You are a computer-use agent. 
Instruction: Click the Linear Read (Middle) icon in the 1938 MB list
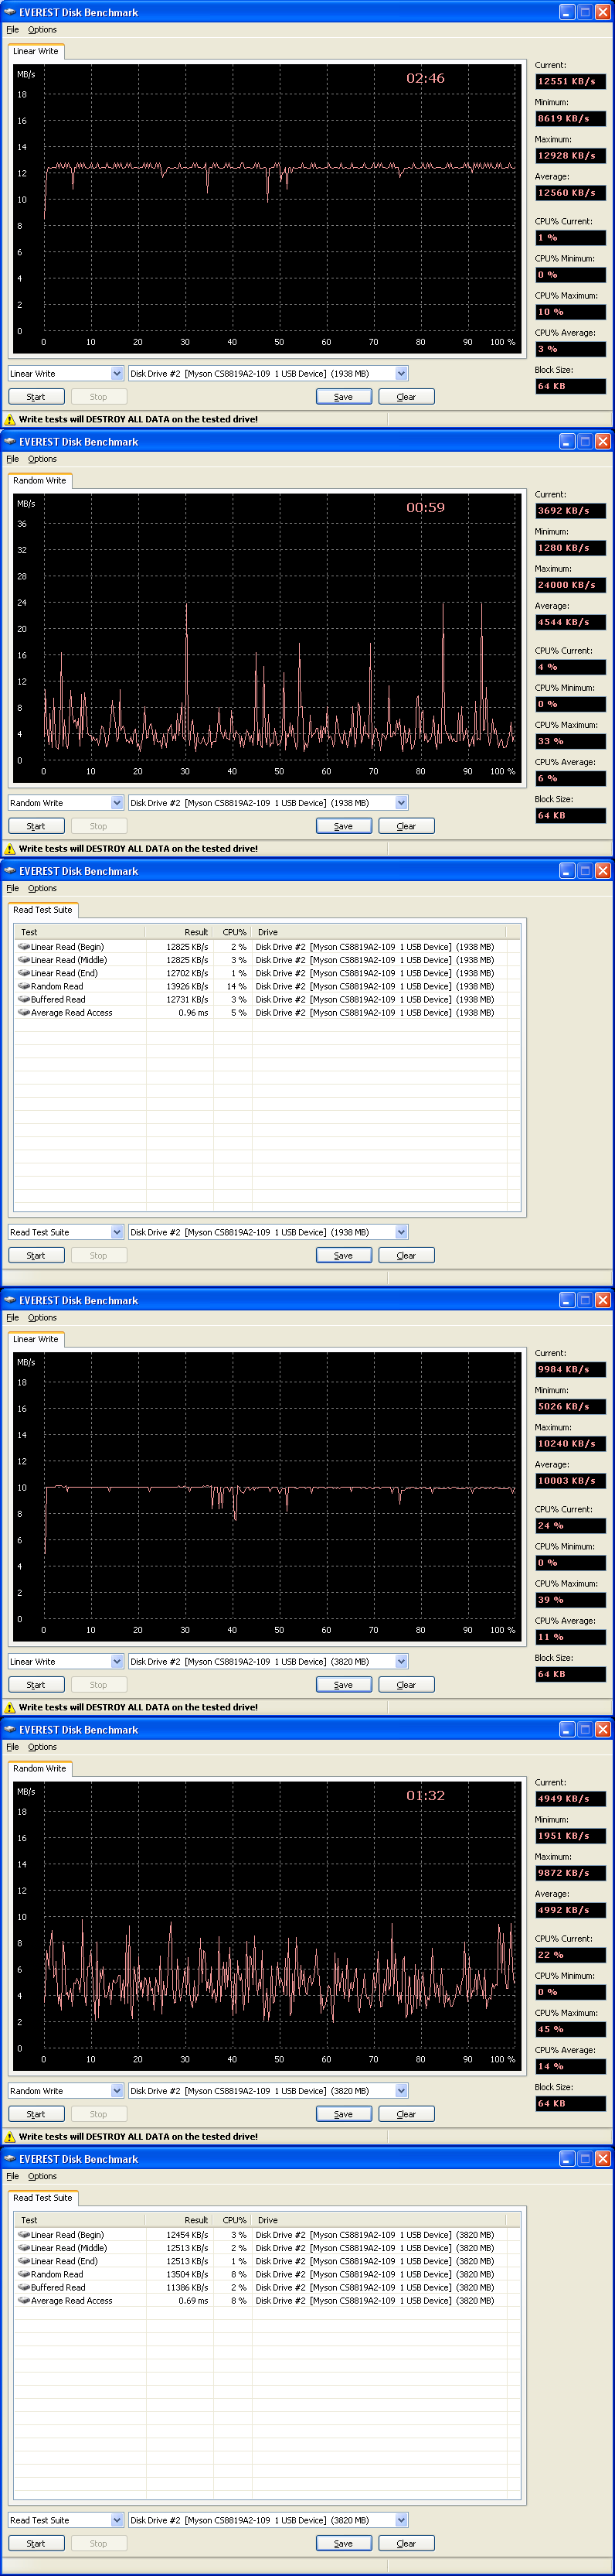pyautogui.click(x=23, y=959)
